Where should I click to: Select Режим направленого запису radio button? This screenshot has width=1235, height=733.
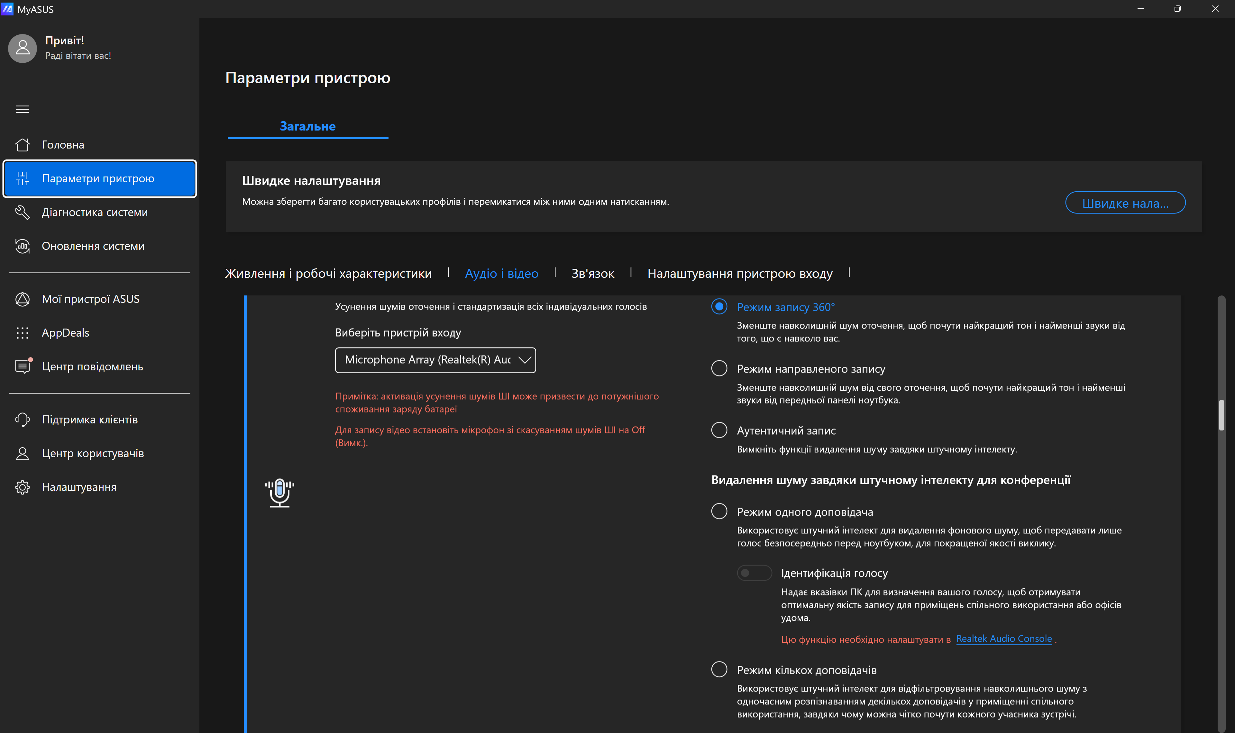719,368
